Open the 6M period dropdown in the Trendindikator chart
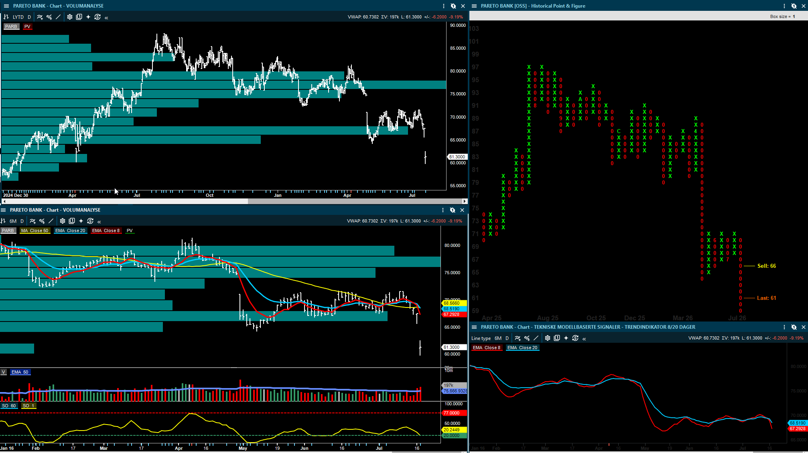Screen dimensions: 808x453 [x=498, y=338]
